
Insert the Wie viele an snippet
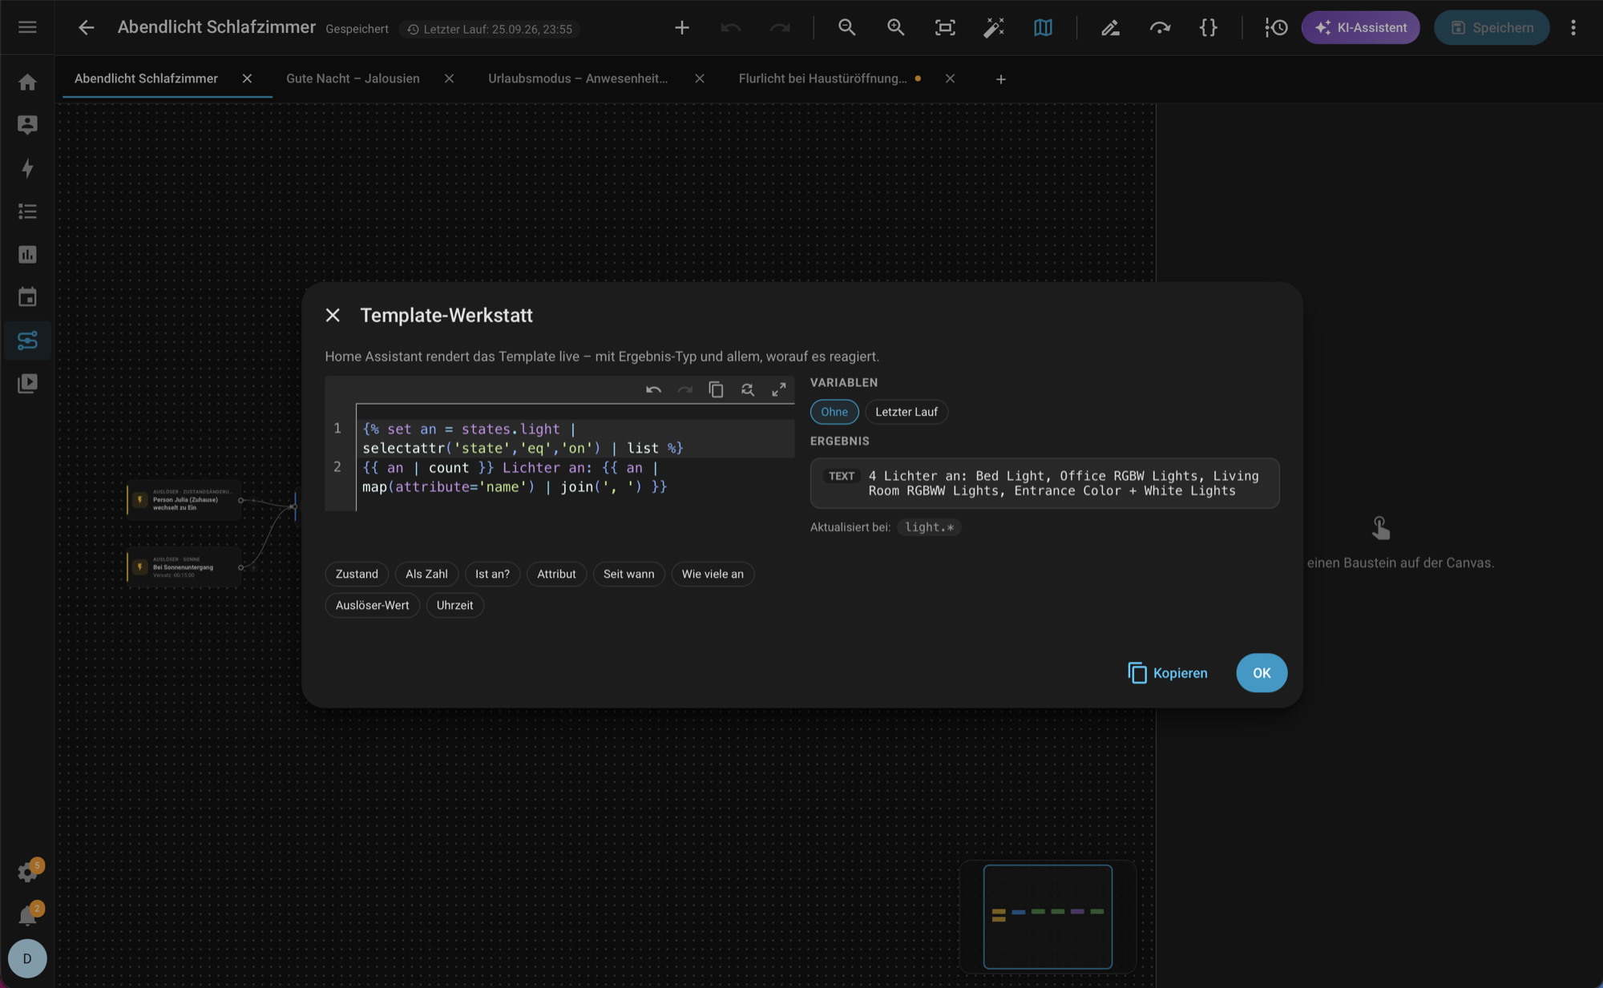point(713,574)
